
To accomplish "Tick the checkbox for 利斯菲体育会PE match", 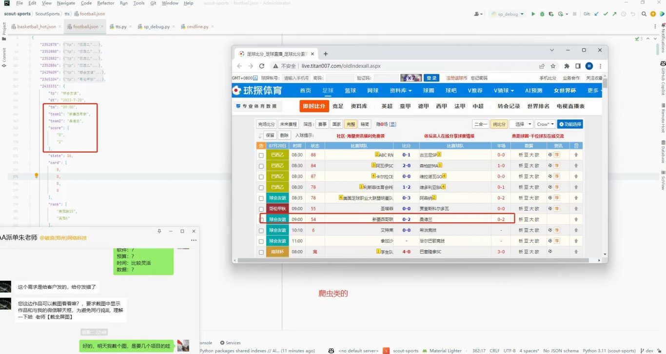I will coord(261,188).
